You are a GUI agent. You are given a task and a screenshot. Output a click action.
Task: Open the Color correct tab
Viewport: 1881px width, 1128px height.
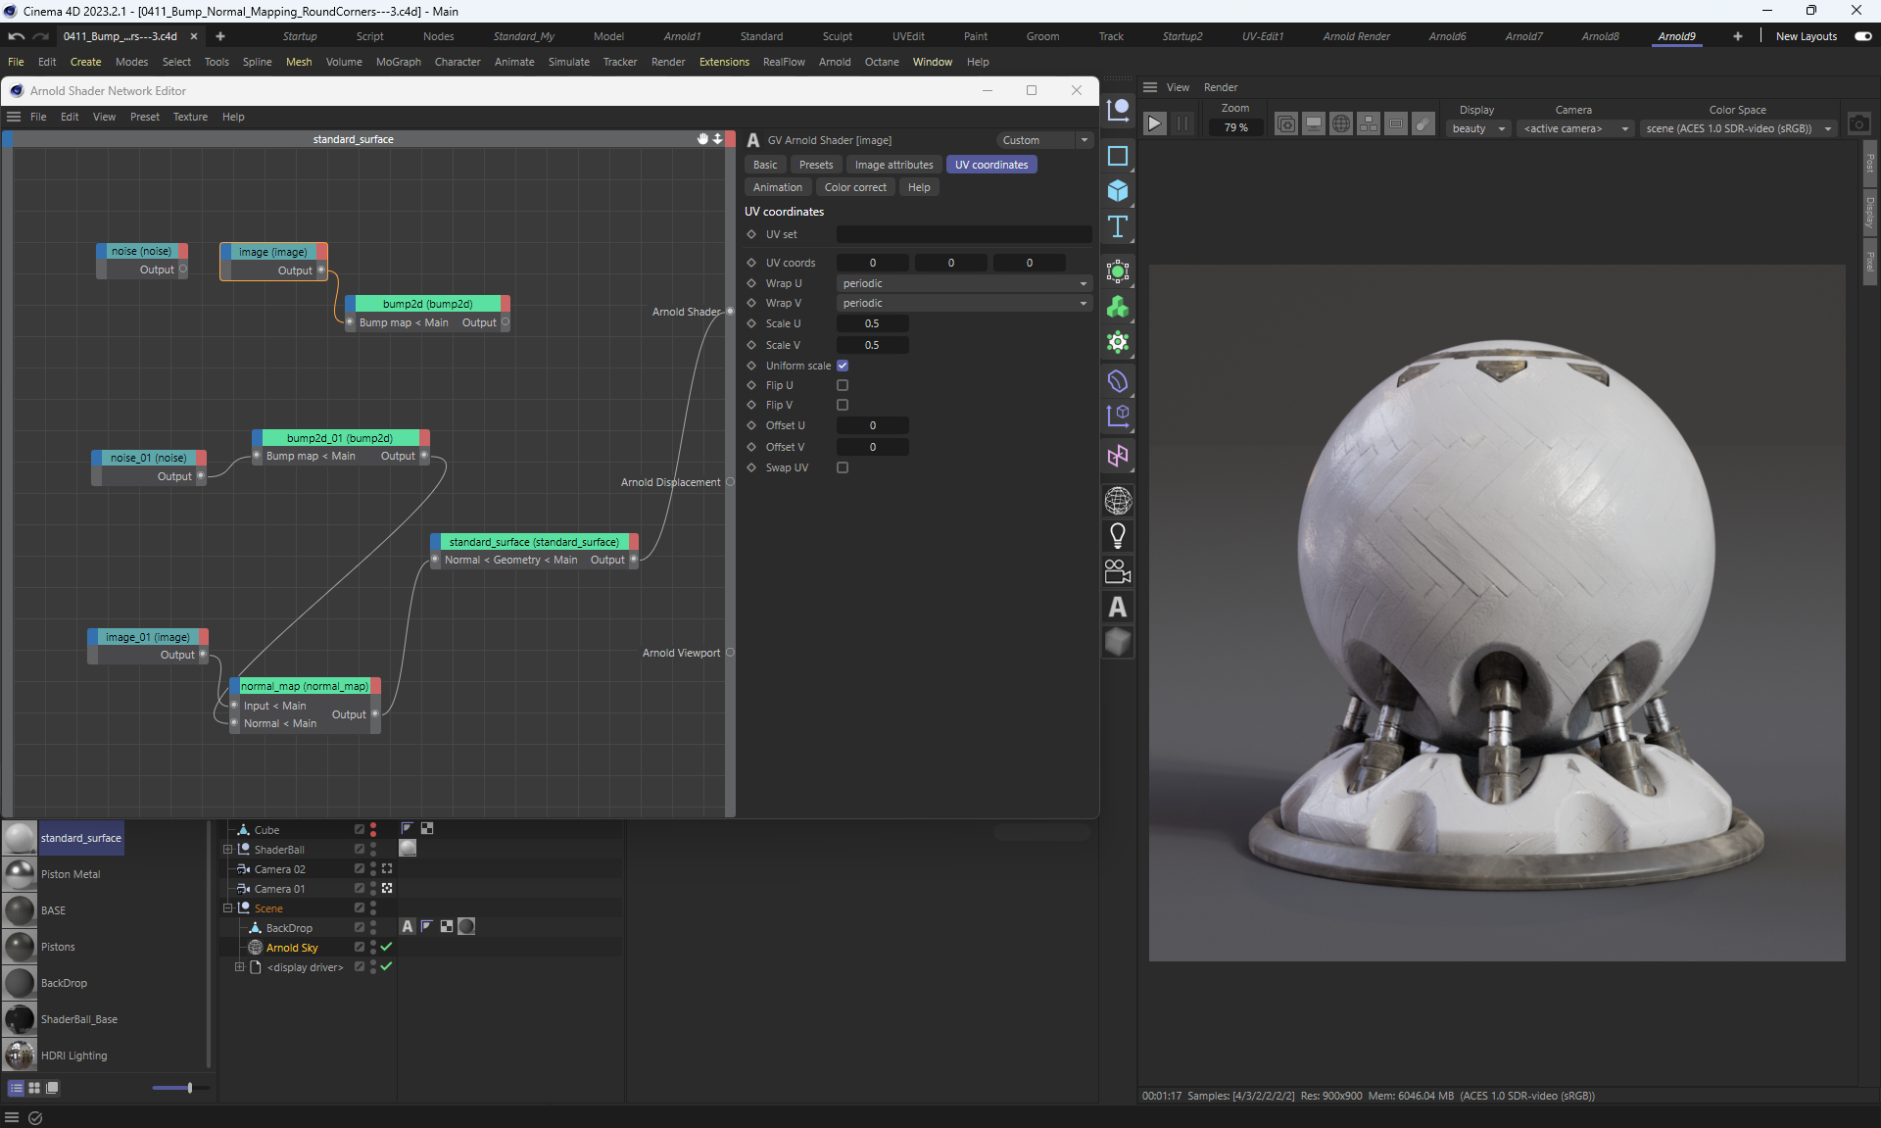tap(854, 187)
